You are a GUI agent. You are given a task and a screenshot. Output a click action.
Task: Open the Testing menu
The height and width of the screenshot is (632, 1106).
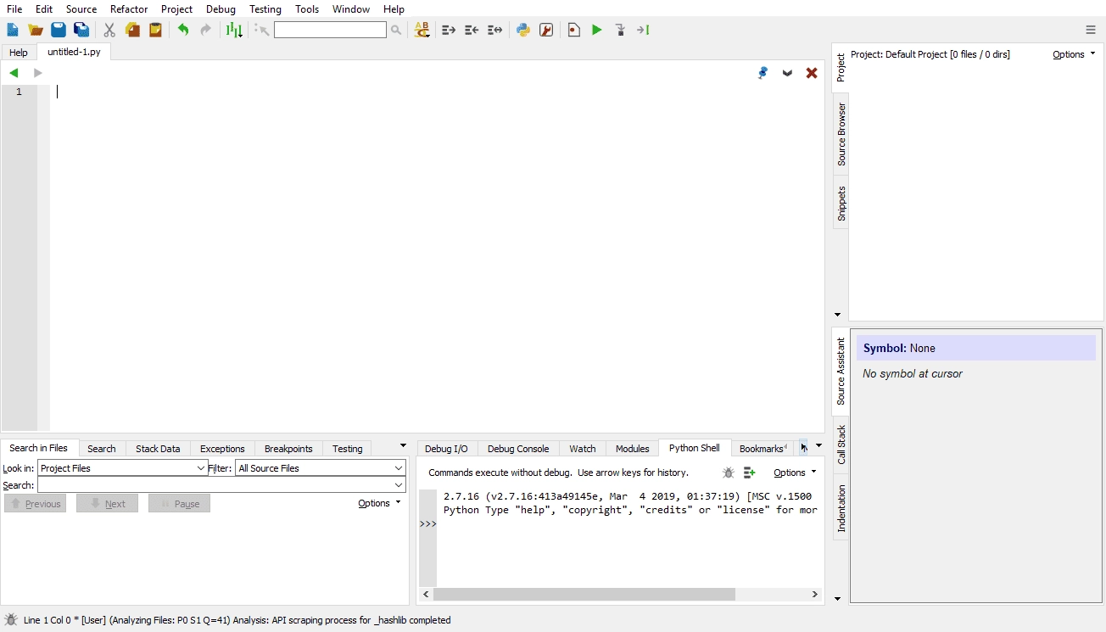coord(265,9)
